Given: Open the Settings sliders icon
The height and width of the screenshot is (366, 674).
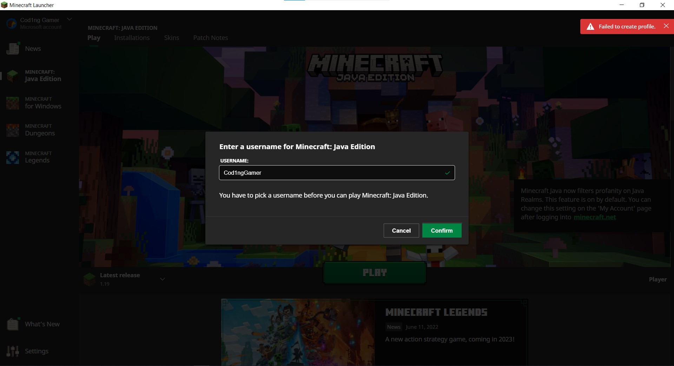Looking at the screenshot, I should tap(13, 351).
